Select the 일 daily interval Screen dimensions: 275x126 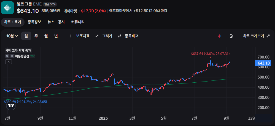pyautogui.click(x=26, y=36)
